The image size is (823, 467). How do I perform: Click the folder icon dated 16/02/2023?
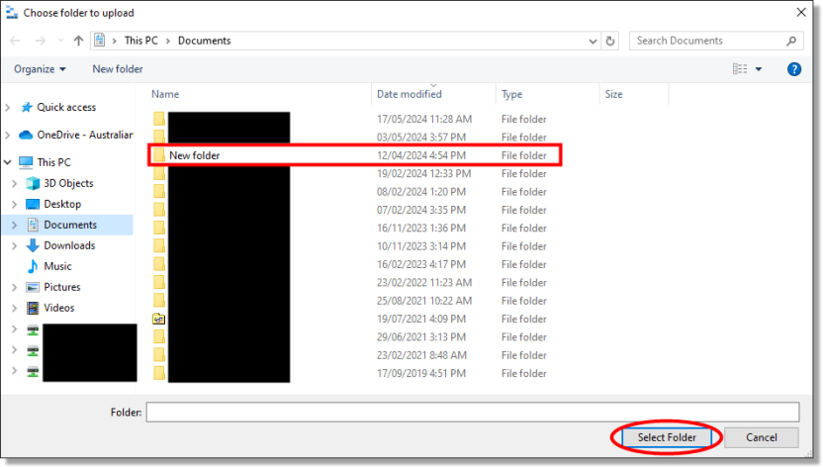point(159,264)
